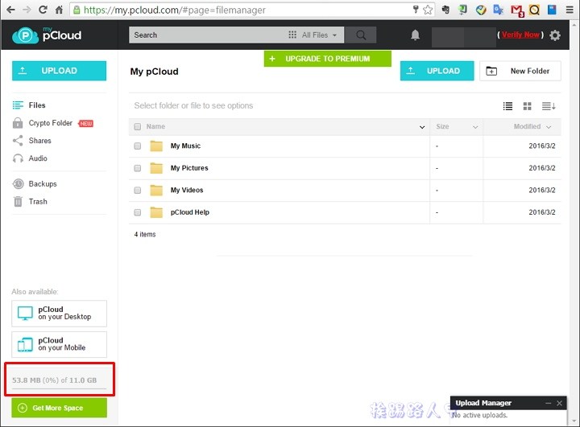Click the Size column header text
The width and height of the screenshot is (580, 427).
442,127
